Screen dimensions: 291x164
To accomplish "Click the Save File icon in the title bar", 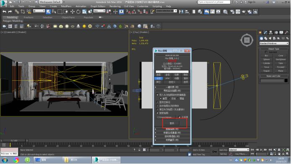I will (19, 2).
